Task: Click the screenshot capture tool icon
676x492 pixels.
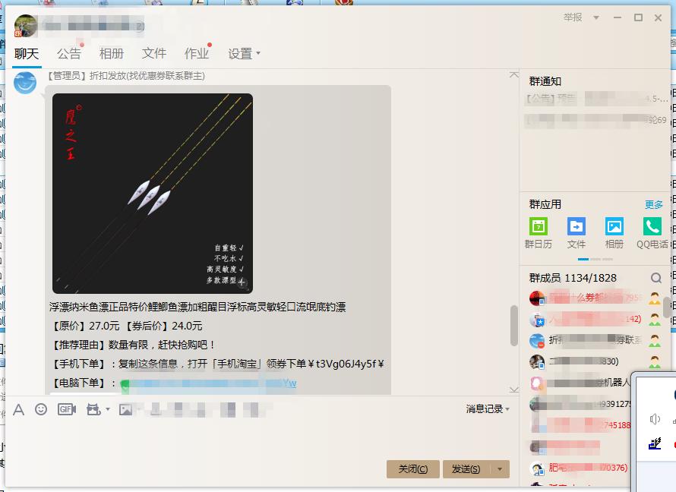Action: 93,408
